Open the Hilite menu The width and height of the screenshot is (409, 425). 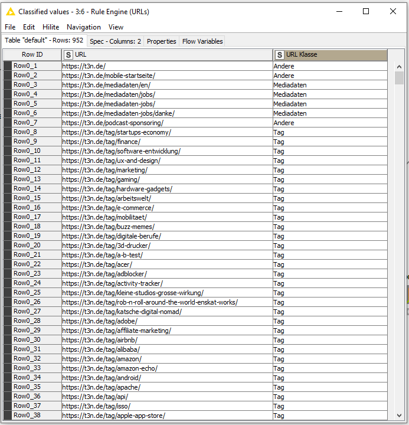pyautogui.click(x=51, y=27)
